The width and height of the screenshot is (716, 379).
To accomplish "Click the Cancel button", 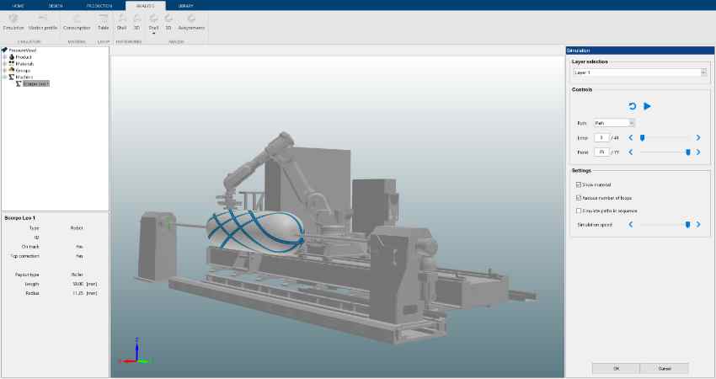I will (664, 368).
